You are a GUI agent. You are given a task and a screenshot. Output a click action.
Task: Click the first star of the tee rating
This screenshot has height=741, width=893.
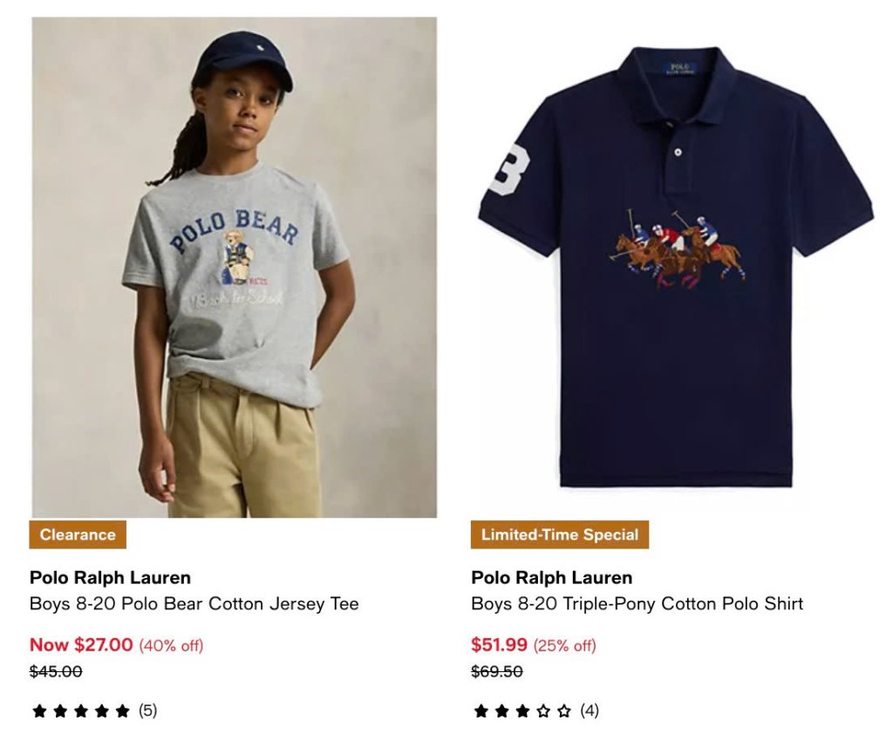(x=39, y=710)
